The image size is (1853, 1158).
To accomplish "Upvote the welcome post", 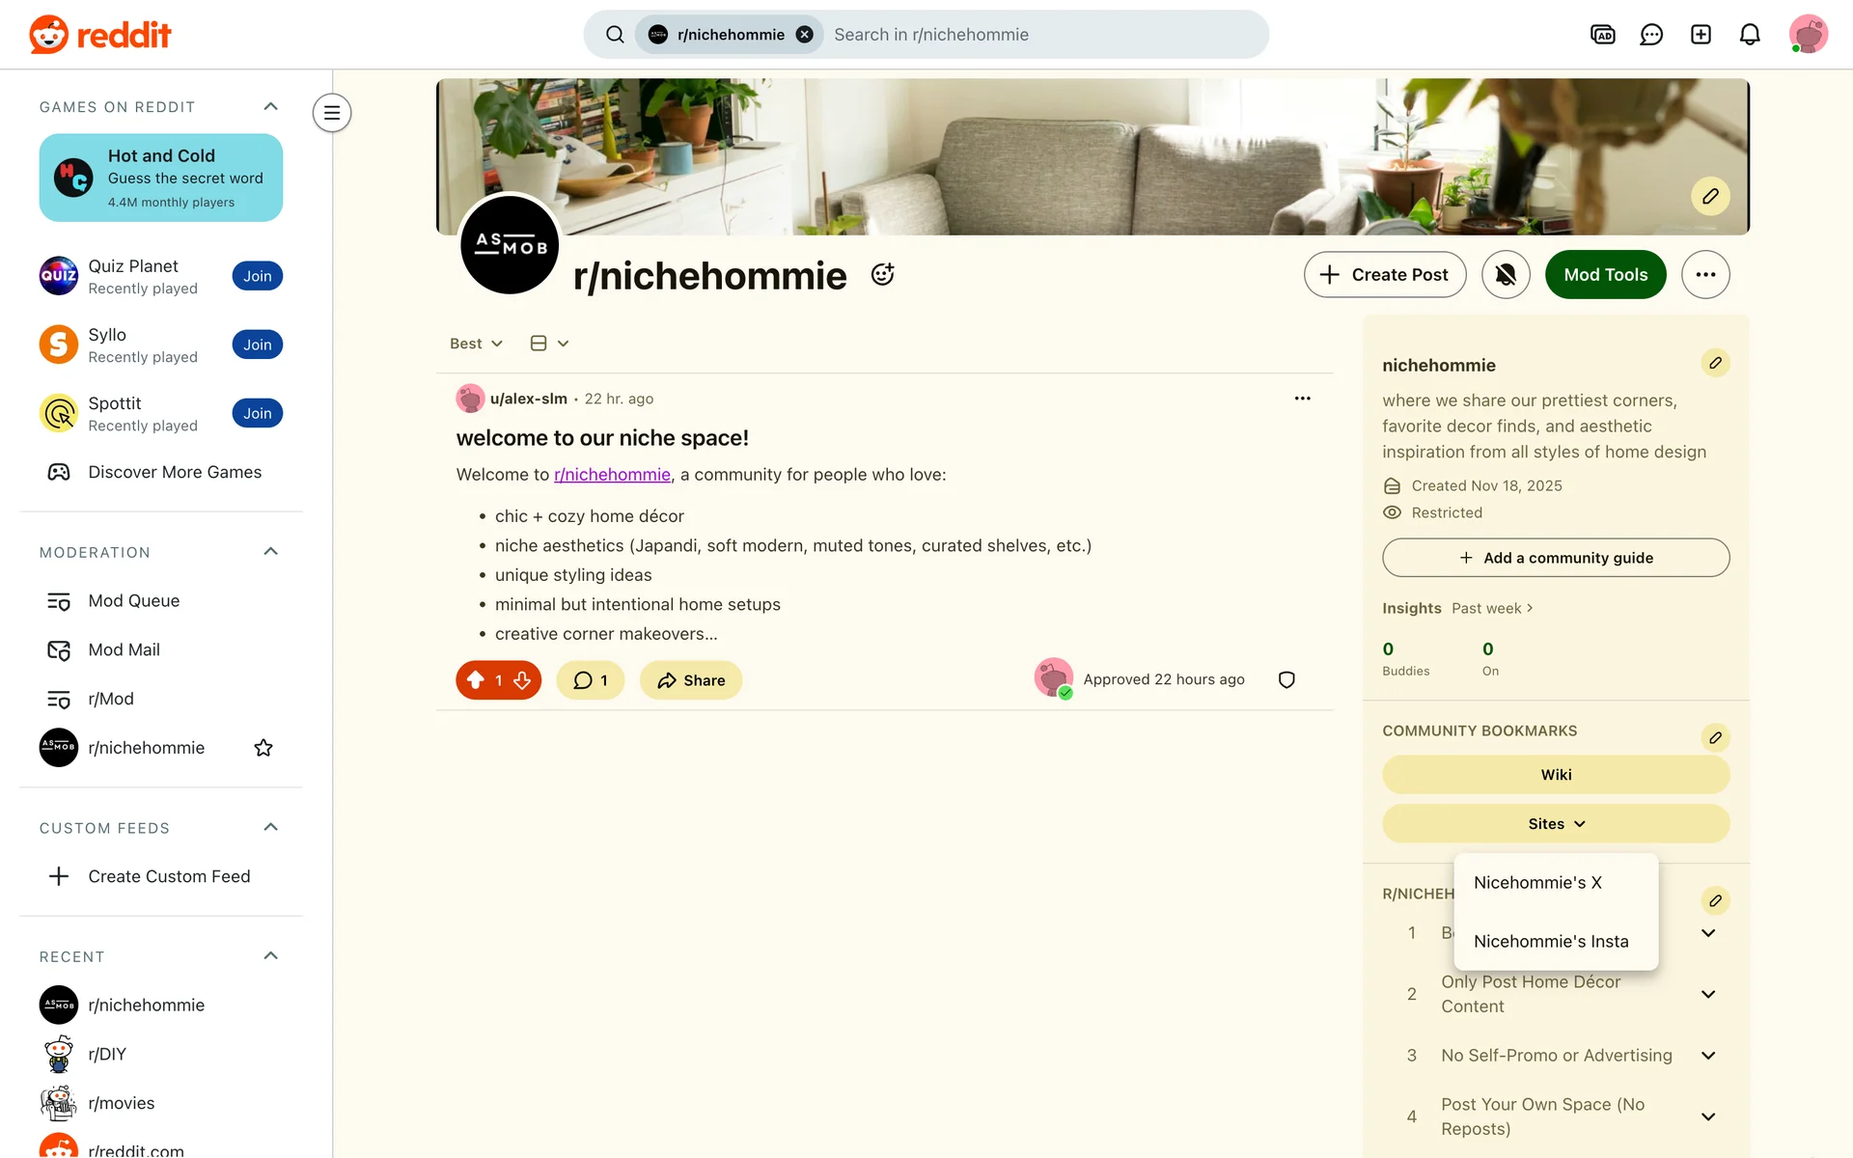I will 476,680.
